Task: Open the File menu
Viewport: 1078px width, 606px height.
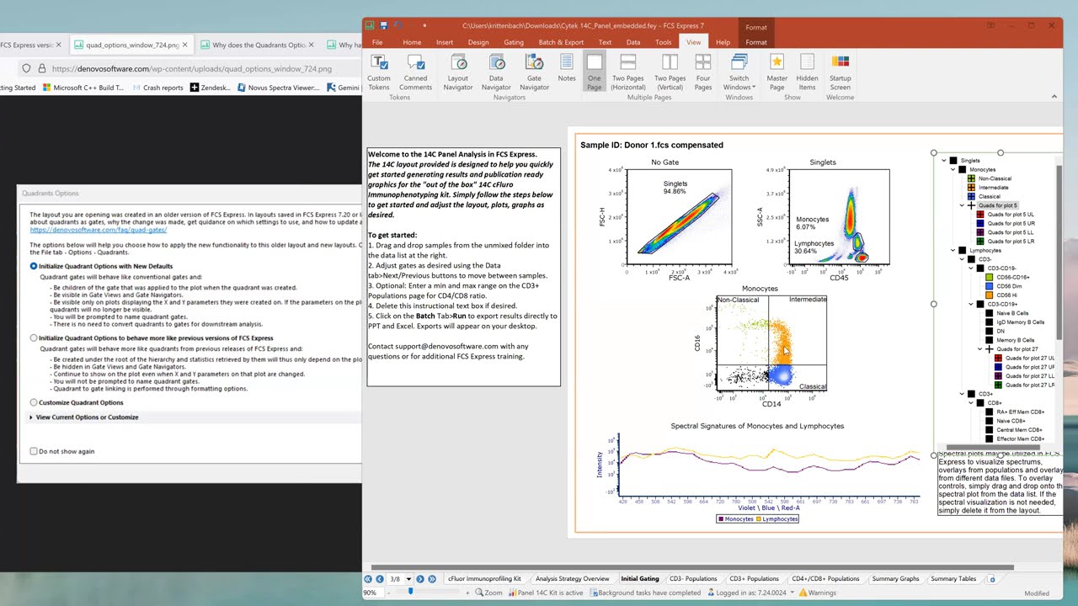Action: (377, 42)
